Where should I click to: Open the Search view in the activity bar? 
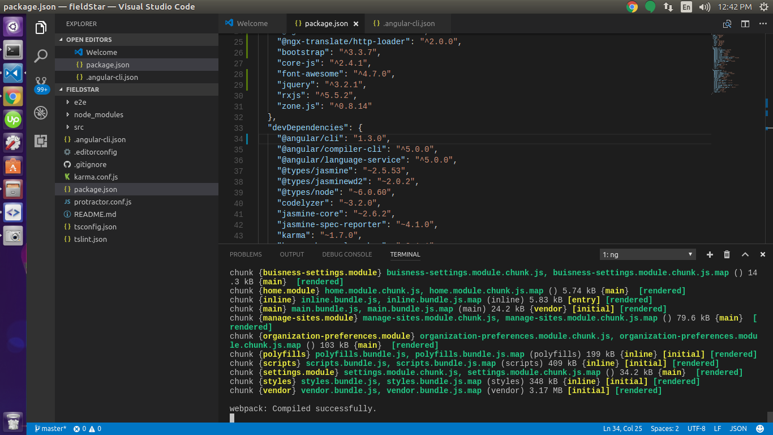[41, 57]
